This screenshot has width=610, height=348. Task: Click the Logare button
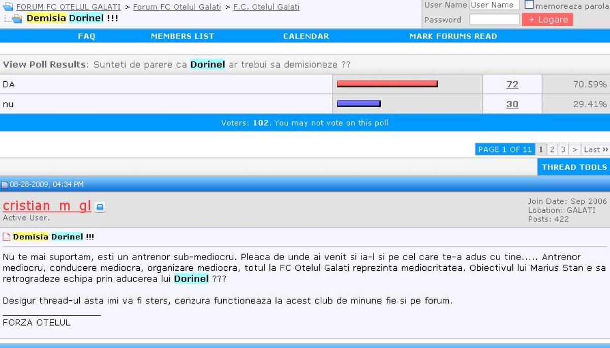[x=547, y=19]
